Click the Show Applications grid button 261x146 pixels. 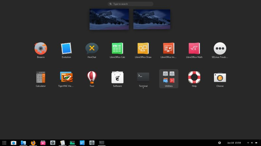click(x=4, y=143)
